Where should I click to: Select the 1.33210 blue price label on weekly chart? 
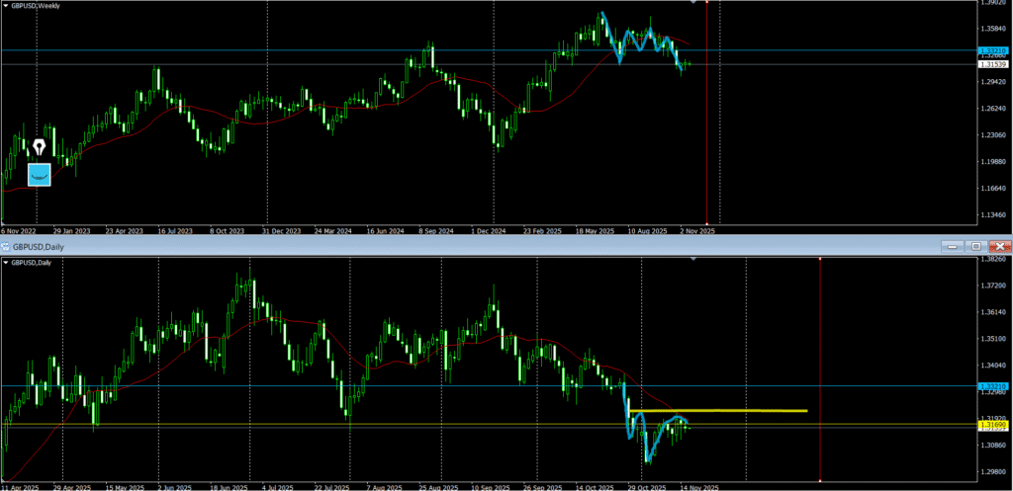pyautogui.click(x=990, y=50)
